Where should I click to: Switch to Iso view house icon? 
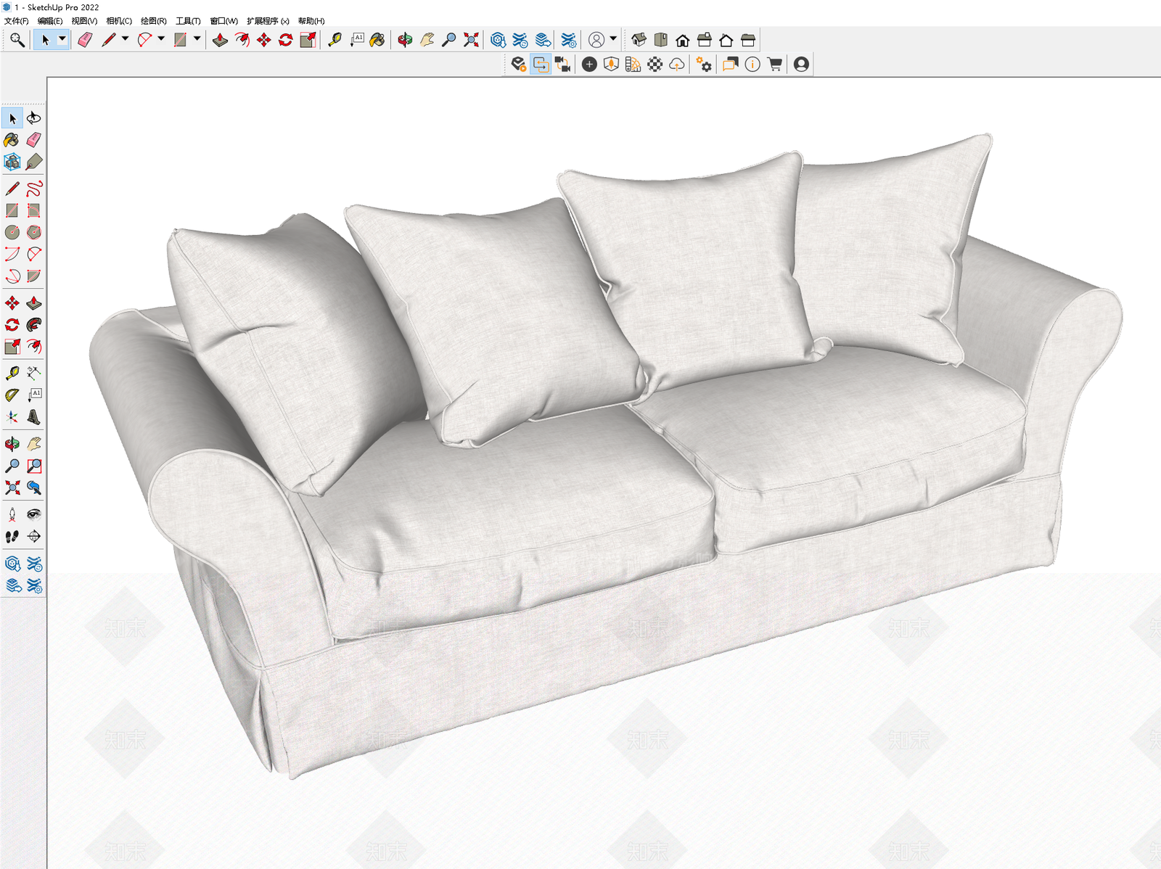(x=639, y=40)
